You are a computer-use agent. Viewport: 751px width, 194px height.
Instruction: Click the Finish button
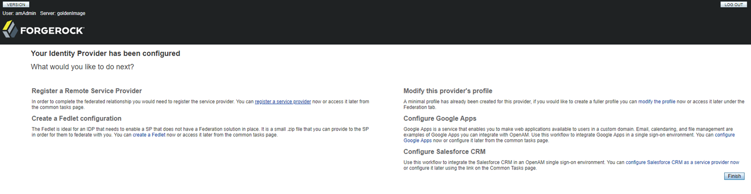[x=734, y=176]
